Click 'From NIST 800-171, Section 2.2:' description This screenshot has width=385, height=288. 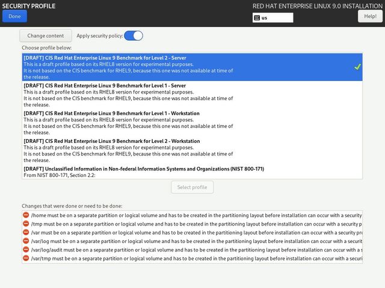click(60, 175)
